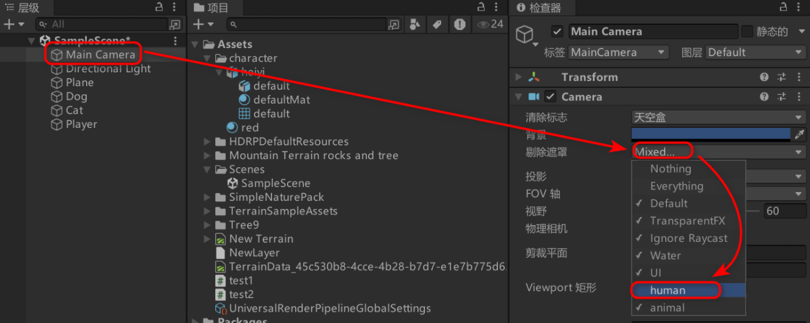Collapse the Camera component
The image size is (810, 323).
(x=518, y=97)
